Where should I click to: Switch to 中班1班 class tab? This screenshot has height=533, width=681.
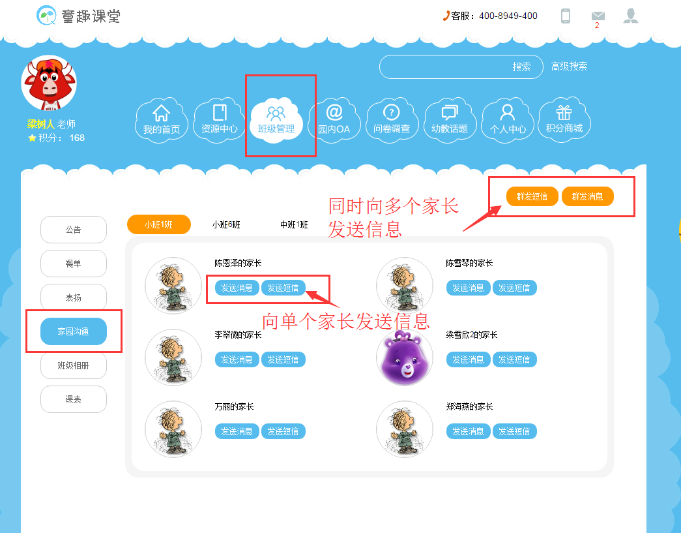(x=294, y=224)
